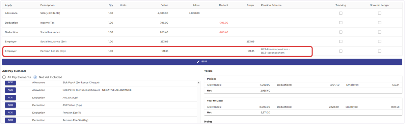Click the Units column header
Screen dimensions: 405x124
(x=123, y=5)
